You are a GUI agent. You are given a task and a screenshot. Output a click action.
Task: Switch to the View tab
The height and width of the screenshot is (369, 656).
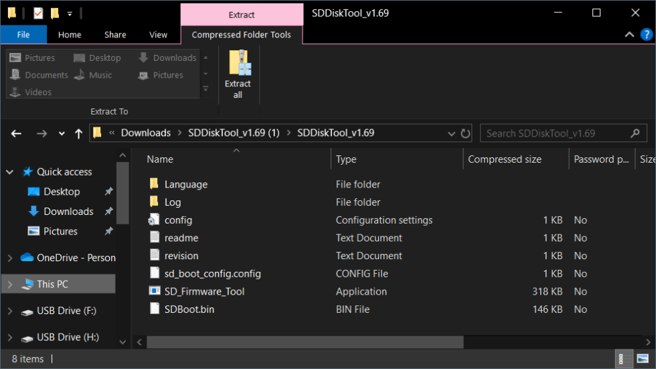[159, 35]
